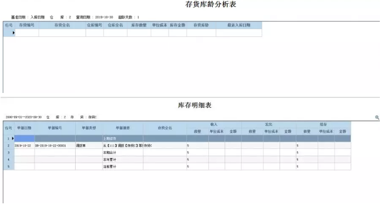Image resolution: width=386 pixels, height=205 pixels.
Task: Click the 存货全名 header in 存货库龄分析表
Action: 62,25
